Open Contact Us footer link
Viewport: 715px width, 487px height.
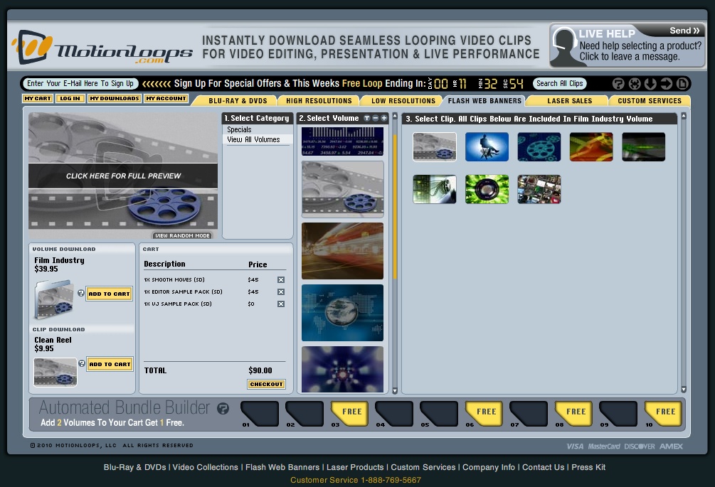[x=543, y=467]
